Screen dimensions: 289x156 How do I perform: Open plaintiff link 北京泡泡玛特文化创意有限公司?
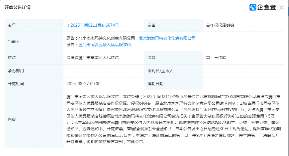pos(167,38)
